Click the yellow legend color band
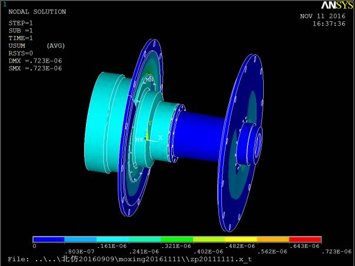 [x=208, y=239]
